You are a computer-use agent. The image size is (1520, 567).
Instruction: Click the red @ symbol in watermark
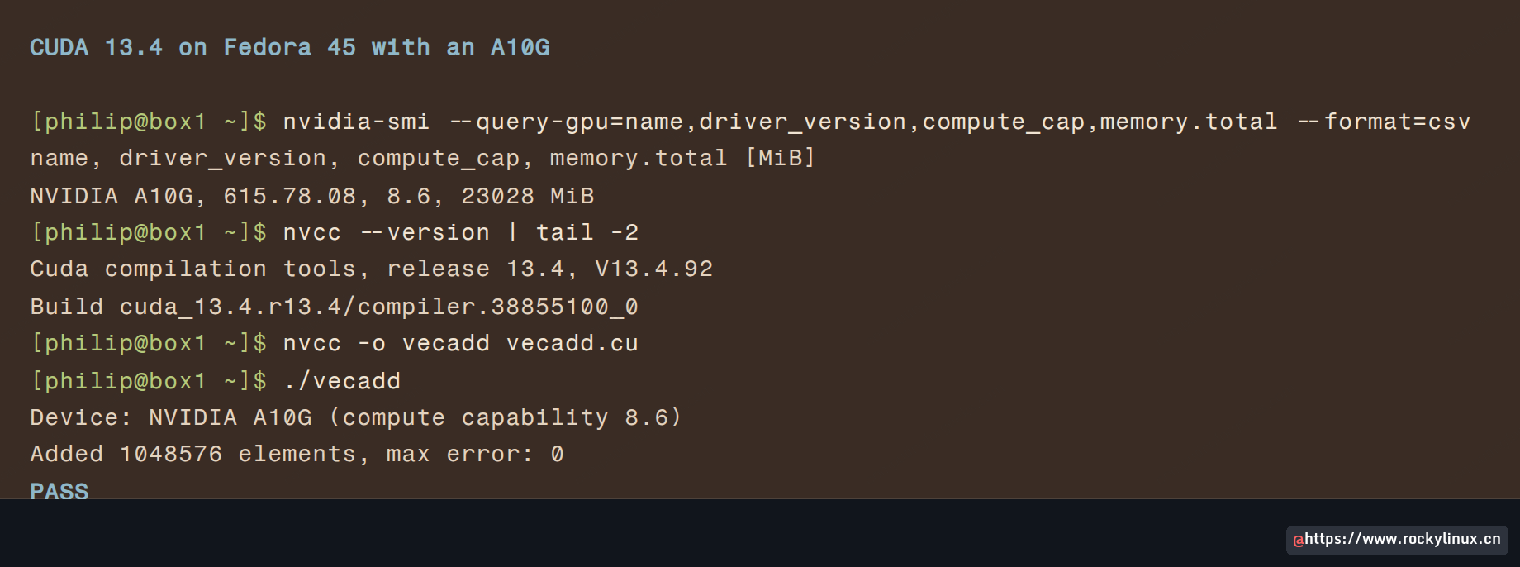(1299, 541)
